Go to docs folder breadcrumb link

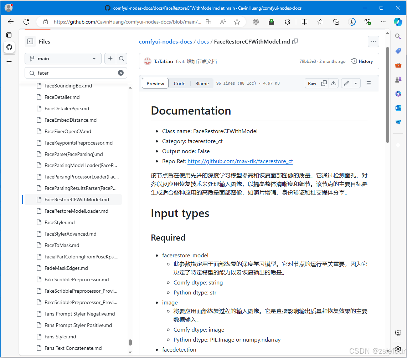pyautogui.click(x=203, y=42)
